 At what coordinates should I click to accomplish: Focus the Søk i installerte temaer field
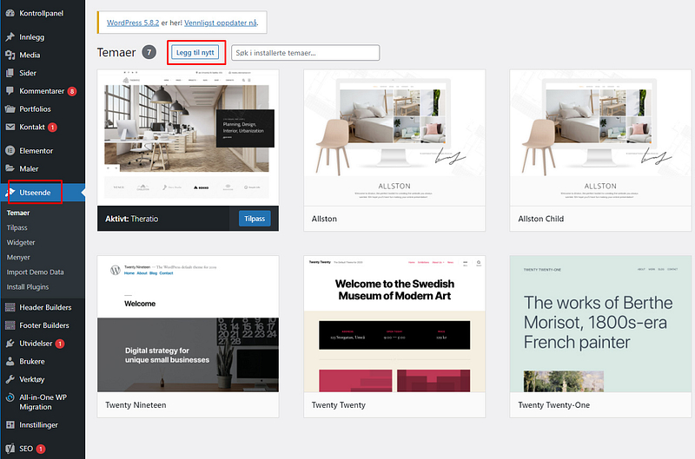[x=306, y=53]
